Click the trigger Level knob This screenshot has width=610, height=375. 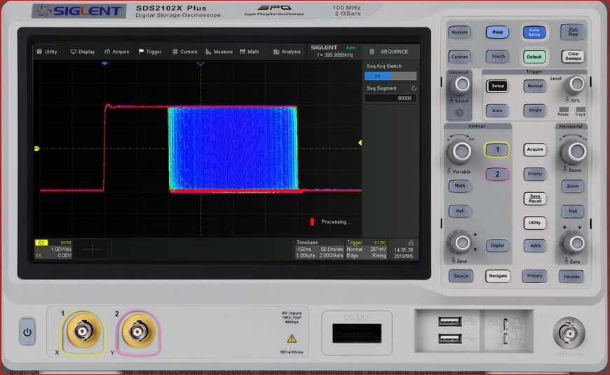coord(575,86)
